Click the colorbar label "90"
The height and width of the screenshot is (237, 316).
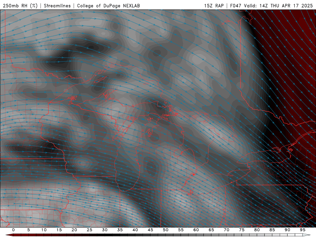[287, 230]
